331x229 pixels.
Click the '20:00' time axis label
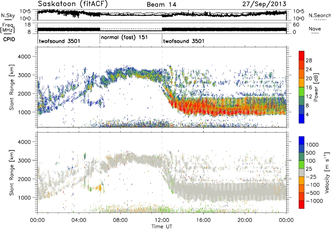[x=245, y=220]
